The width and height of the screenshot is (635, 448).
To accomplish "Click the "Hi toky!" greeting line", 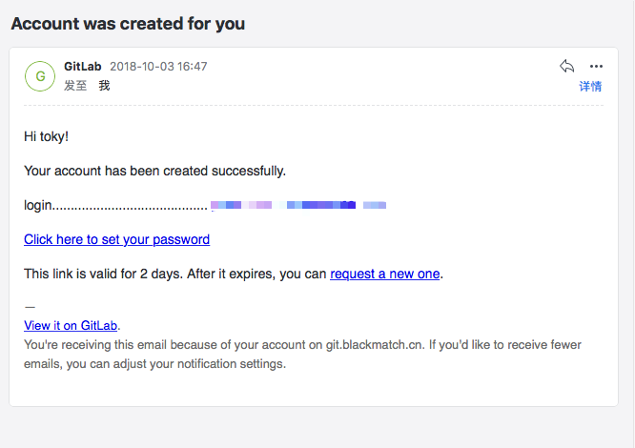I will coord(47,136).
